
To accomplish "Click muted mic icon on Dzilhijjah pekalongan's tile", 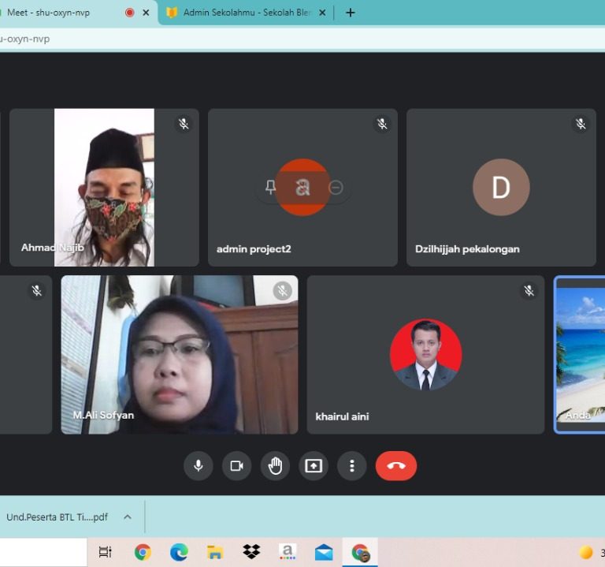I will pos(581,124).
